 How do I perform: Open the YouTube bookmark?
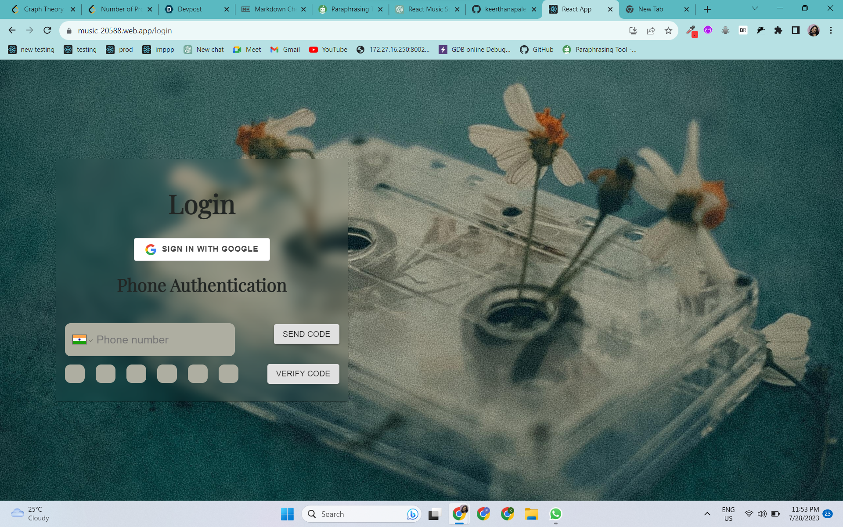[328, 50]
